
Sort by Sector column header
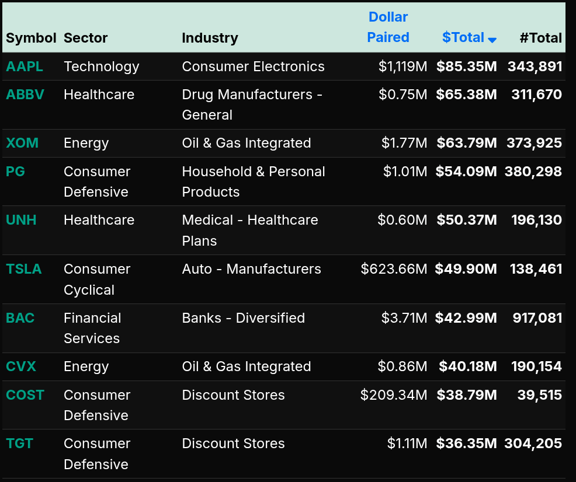pyautogui.click(x=86, y=38)
